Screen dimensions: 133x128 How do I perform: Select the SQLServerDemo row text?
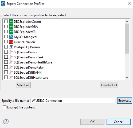point(25,52)
